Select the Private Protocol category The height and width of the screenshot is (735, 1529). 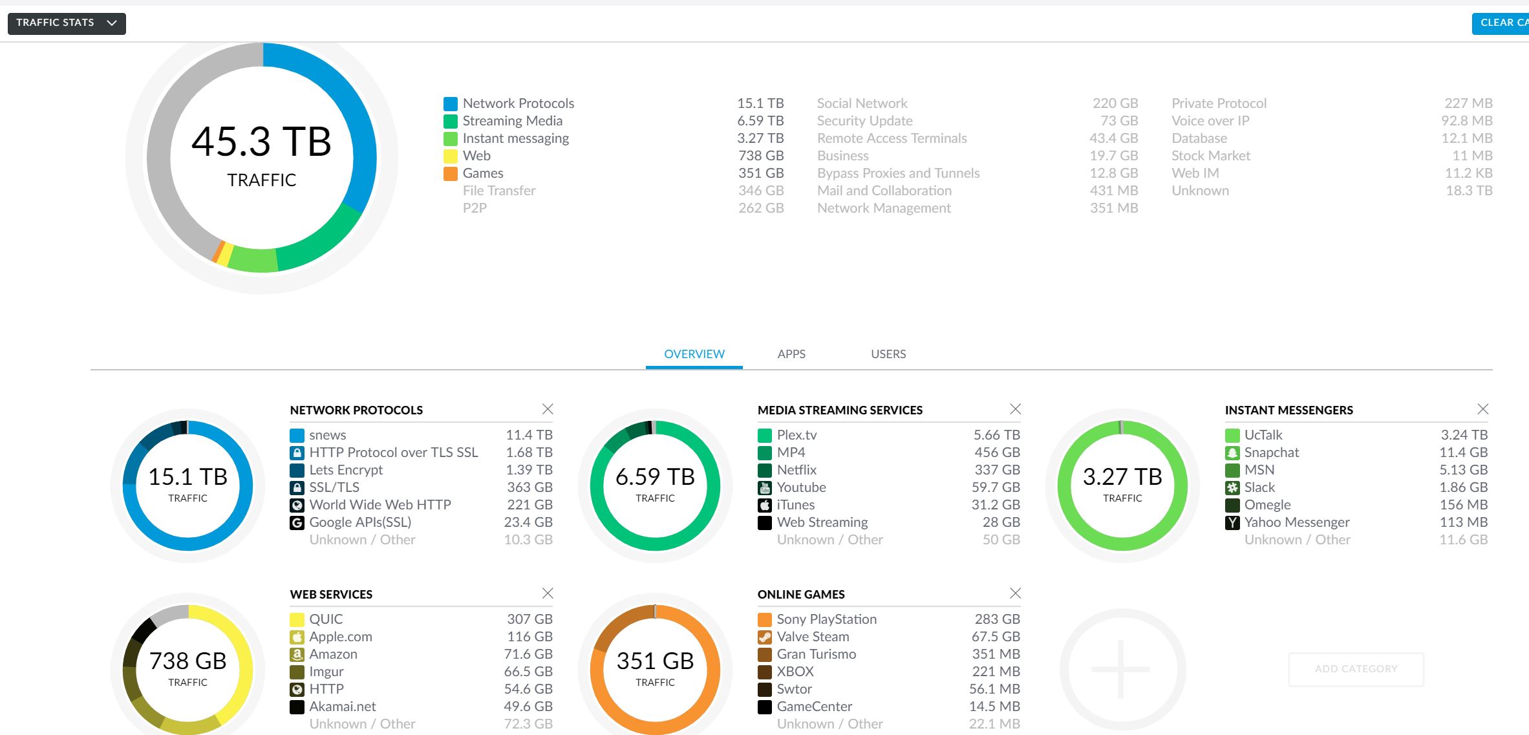pos(1332,103)
